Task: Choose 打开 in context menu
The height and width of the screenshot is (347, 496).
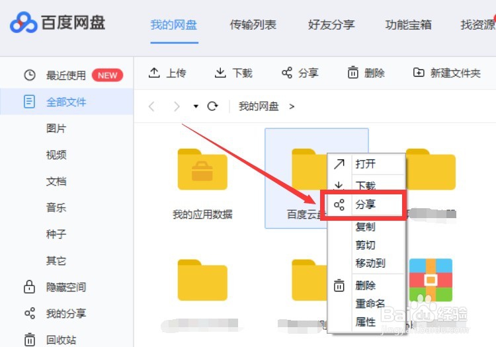Action: tap(366, 164)
